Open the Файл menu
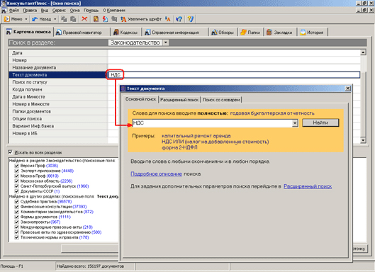This screenshot has height=272, width=375. click(14, 11)
